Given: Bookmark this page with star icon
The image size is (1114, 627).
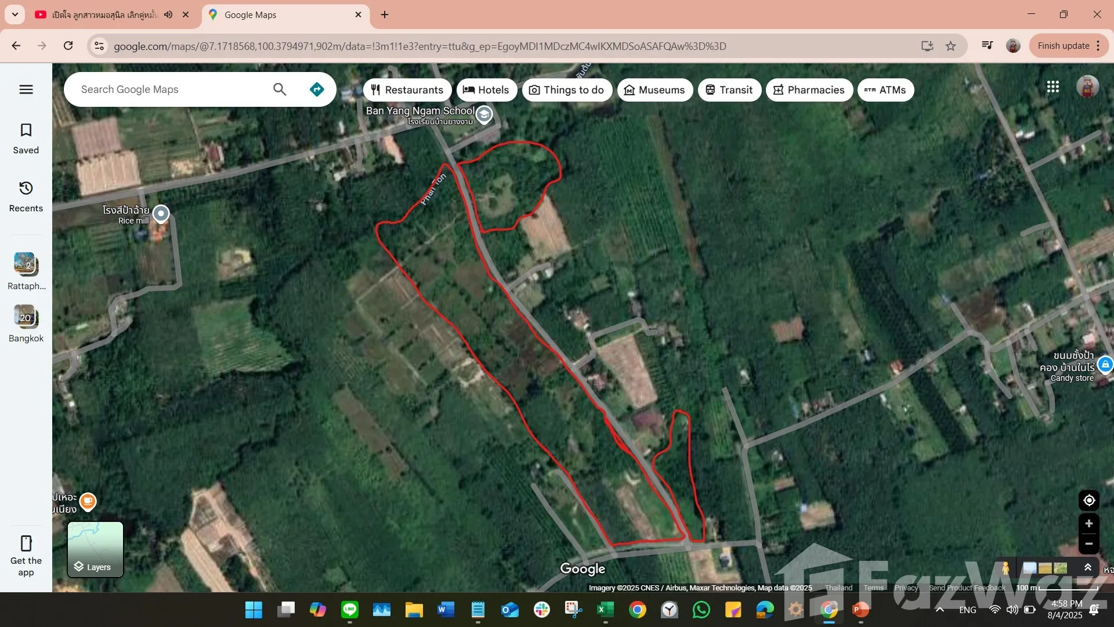Looking at the screenshot, I should [950, 46].
